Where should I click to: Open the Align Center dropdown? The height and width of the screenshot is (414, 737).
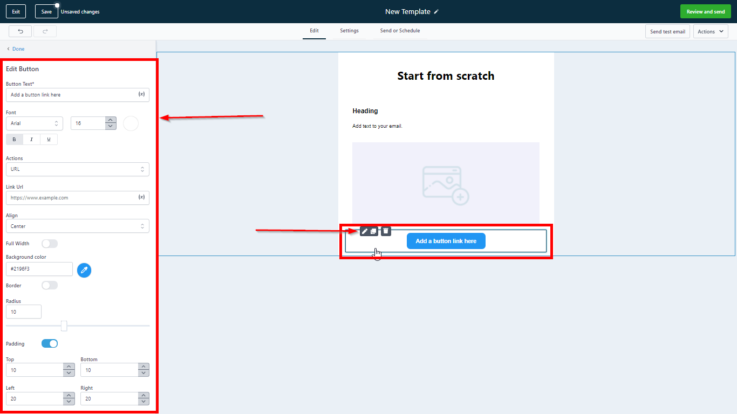click(x=77, y=226)
